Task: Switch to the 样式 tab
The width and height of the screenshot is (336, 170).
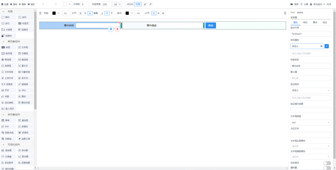Action: (305, 23)
